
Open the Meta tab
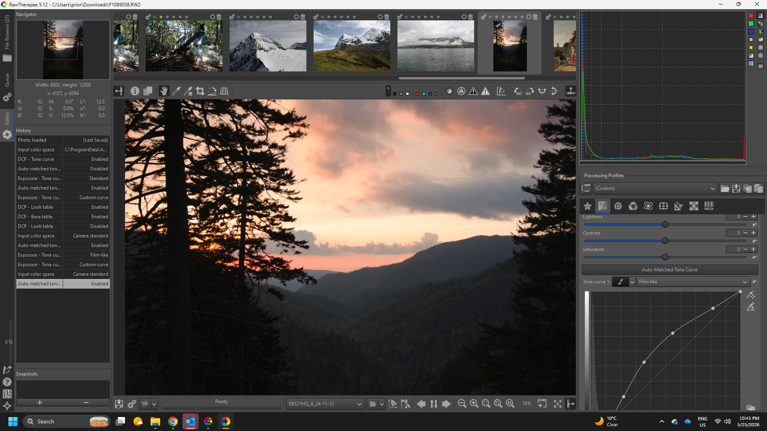pos(709,206)
